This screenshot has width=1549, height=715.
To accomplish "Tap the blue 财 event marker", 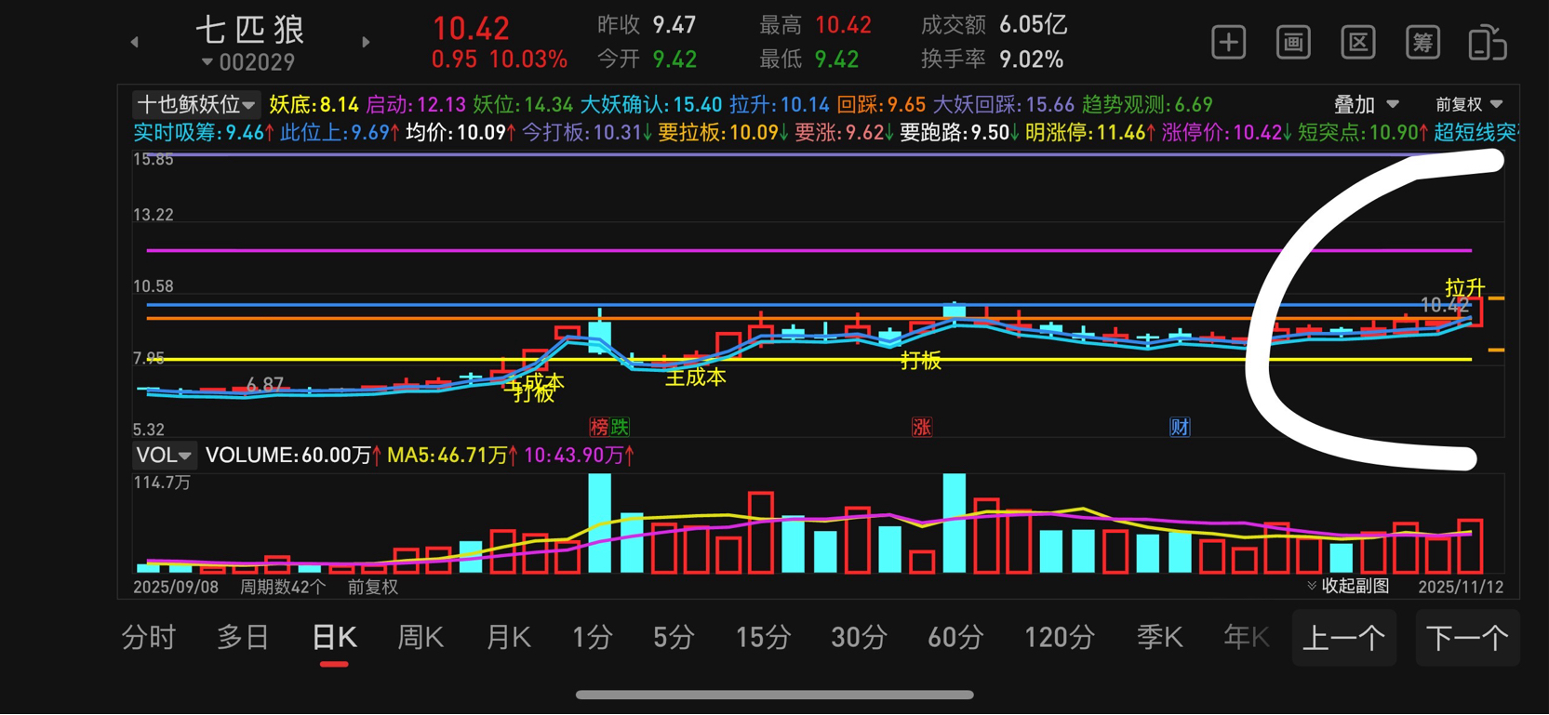I will point(1180,427).
